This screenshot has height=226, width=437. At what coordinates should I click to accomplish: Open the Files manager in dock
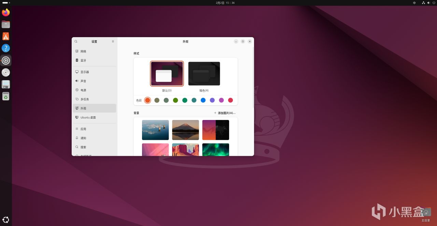pyautogui.click(x=6, y=25)
